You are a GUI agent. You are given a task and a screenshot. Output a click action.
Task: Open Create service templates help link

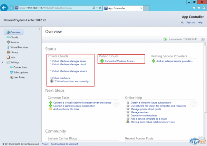[144, 115]
